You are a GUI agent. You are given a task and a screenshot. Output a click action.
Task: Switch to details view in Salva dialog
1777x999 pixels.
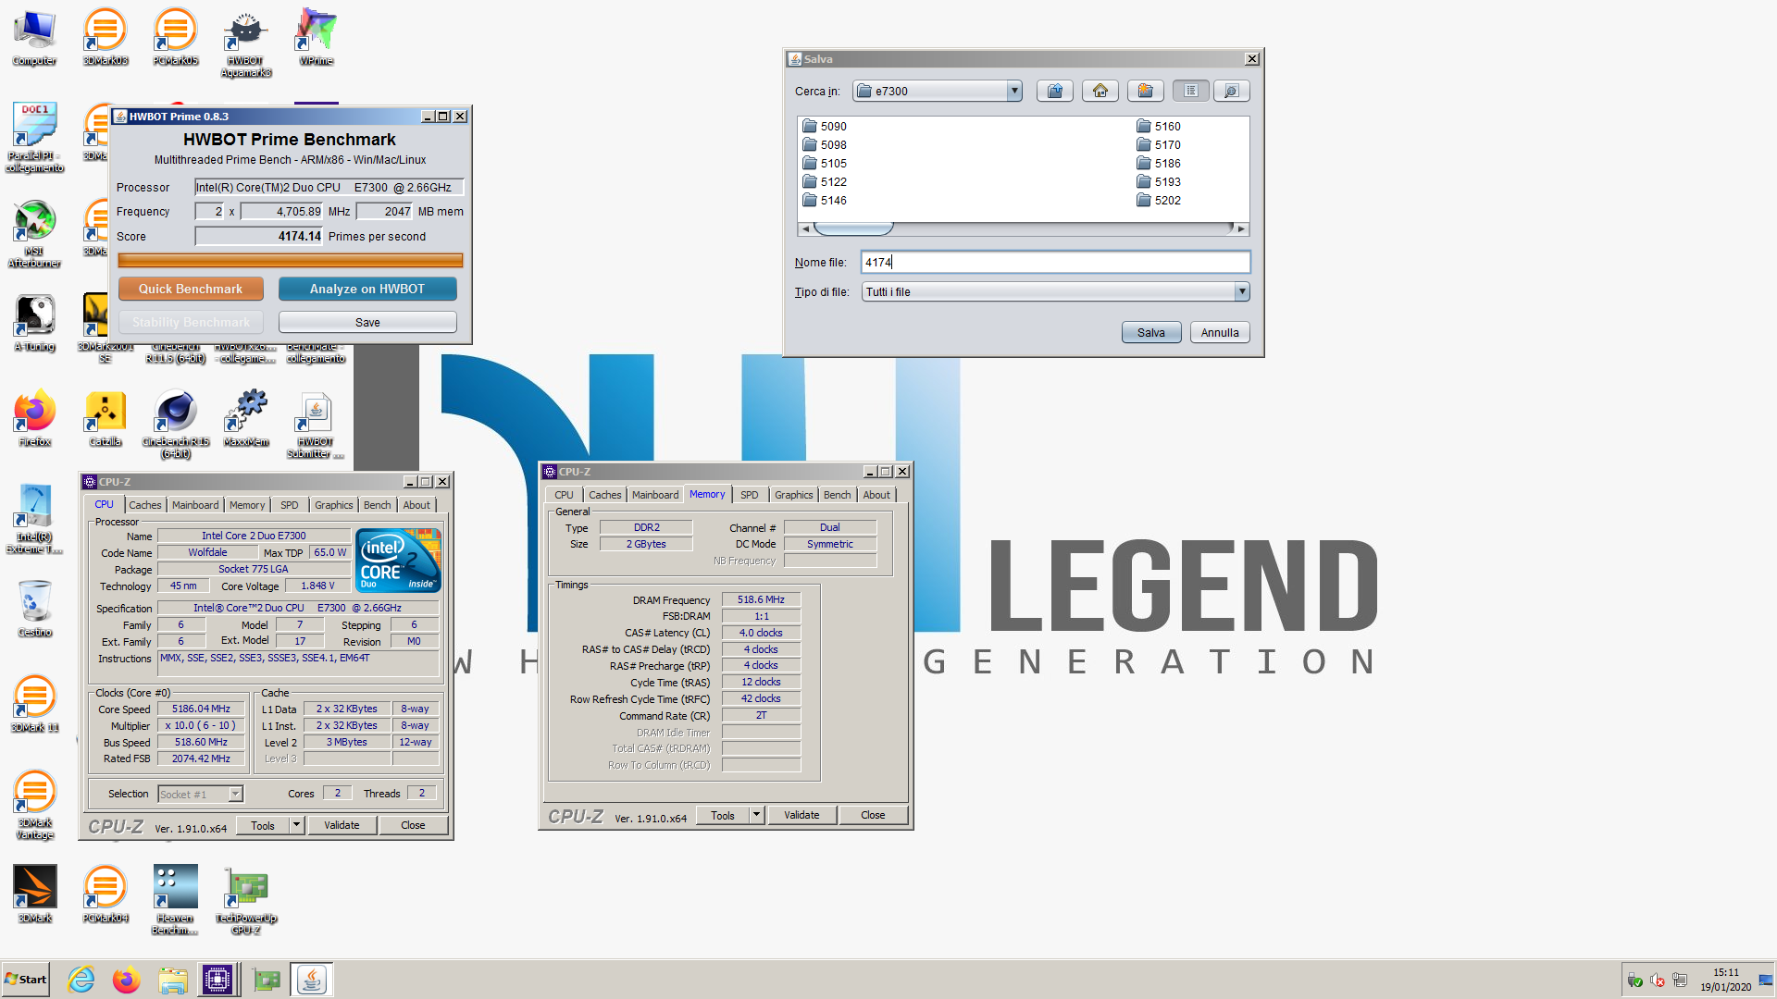click(1231, 91)
